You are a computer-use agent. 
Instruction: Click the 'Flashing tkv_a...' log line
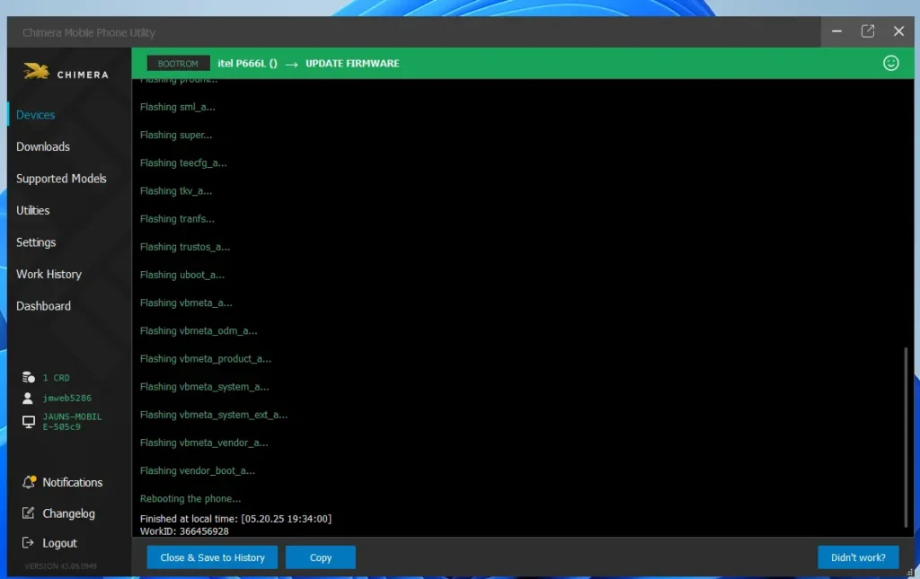point(176,191)
